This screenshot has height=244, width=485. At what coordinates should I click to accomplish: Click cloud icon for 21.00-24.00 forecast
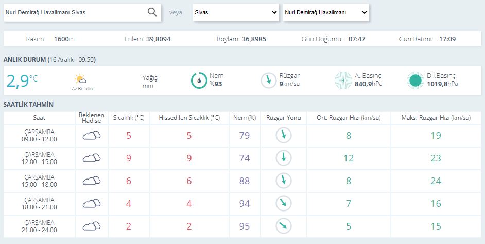tap(92, 226)
